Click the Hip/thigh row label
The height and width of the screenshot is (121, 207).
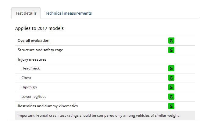coord(29,87)
